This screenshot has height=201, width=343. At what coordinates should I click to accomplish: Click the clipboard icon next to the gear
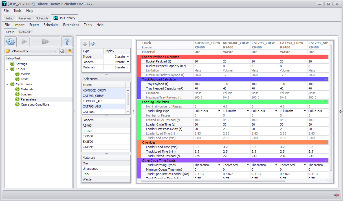[69, 51]
